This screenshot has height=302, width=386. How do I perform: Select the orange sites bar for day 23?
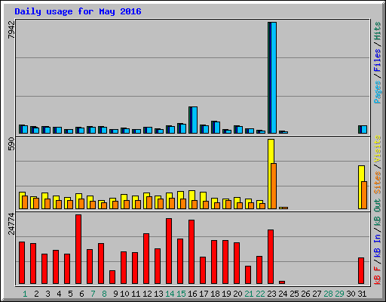click(x=274, y=186)
